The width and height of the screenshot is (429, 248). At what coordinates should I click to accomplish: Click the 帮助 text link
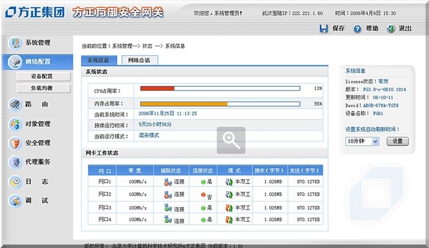[372, 29]
